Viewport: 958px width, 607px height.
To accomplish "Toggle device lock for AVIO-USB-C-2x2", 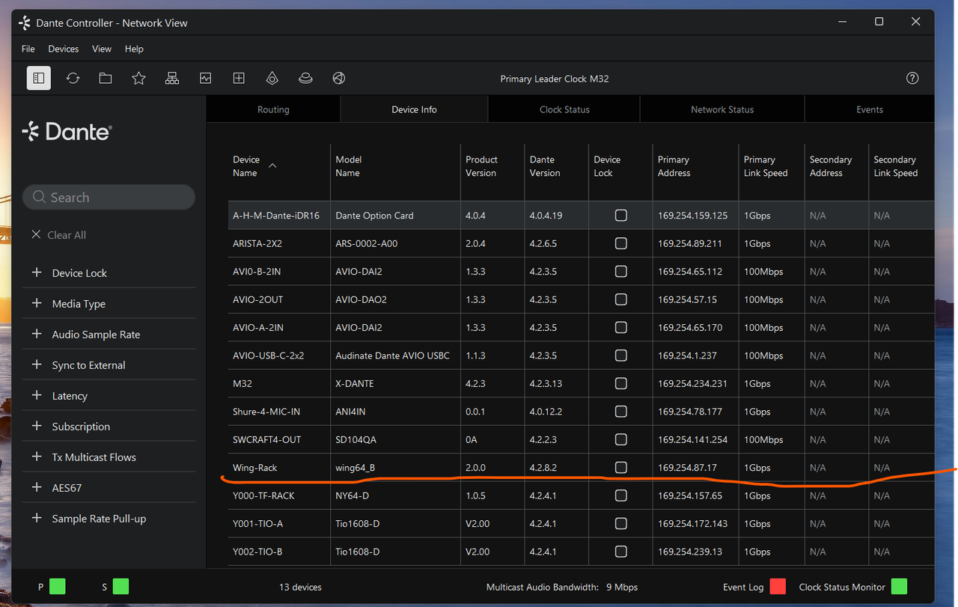I will [620, 356].
